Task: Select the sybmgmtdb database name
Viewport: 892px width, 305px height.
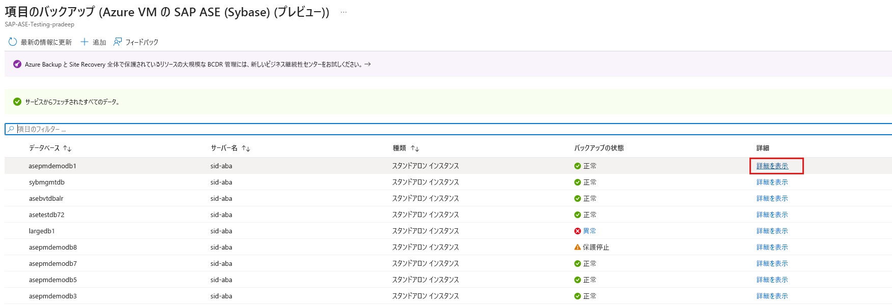Action: [47, 182]
